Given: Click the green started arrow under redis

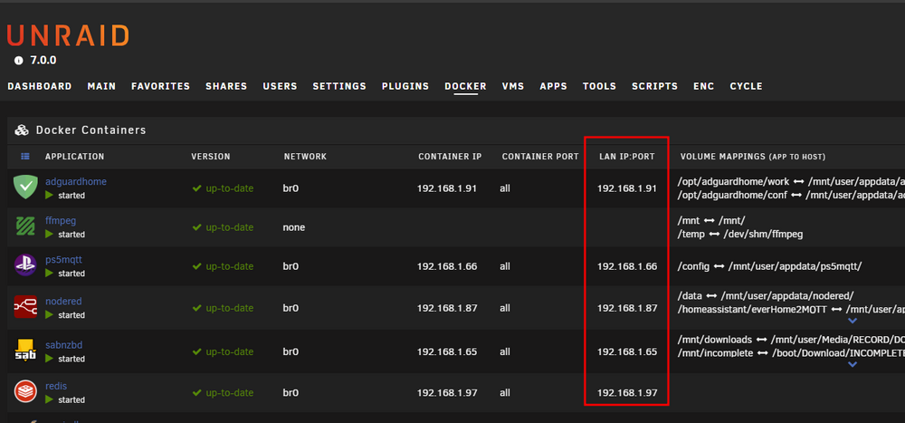Looking at the screenshot, I should (x=49, y=399).
